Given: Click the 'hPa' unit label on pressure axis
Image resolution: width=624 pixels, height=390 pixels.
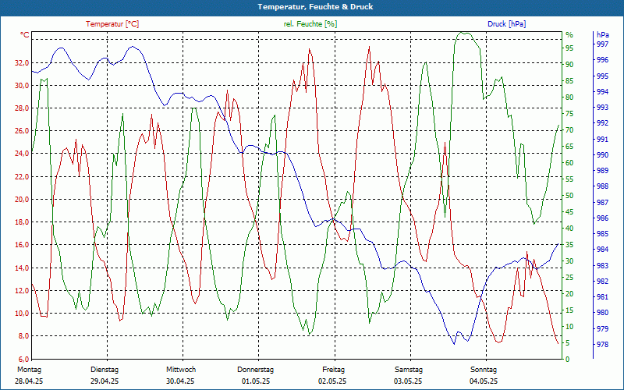Looking at the screenshot, I should 603,35.
